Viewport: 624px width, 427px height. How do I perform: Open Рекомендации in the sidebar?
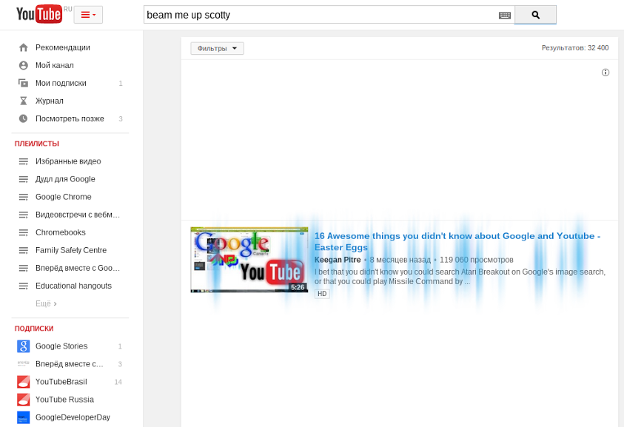point(63,47)
